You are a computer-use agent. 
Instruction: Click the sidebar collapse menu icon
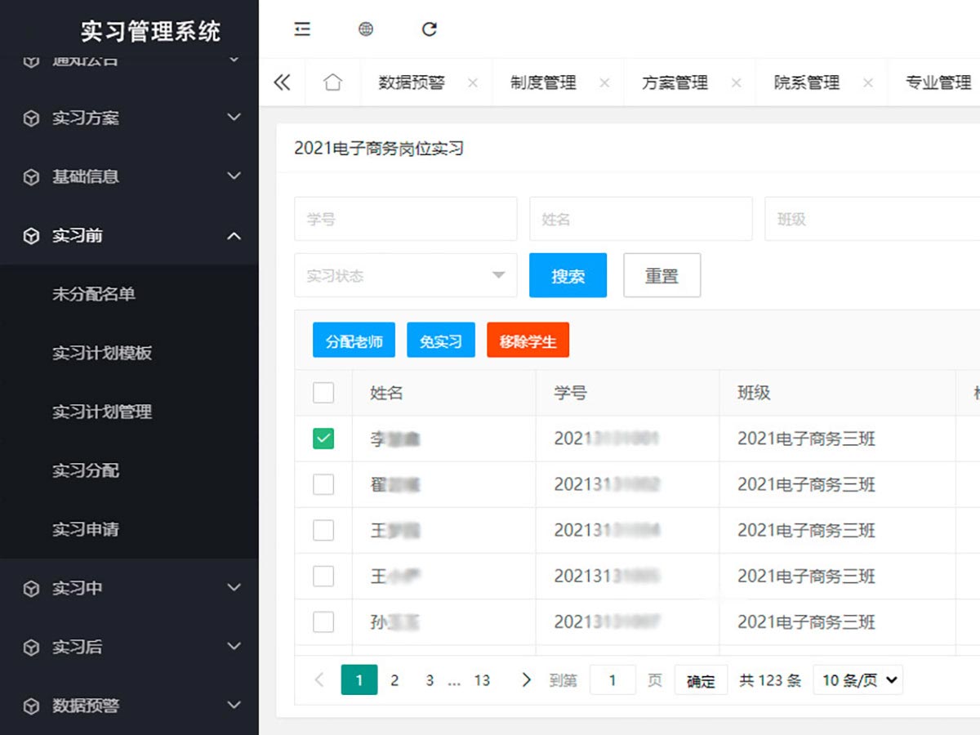pos(302,29)
